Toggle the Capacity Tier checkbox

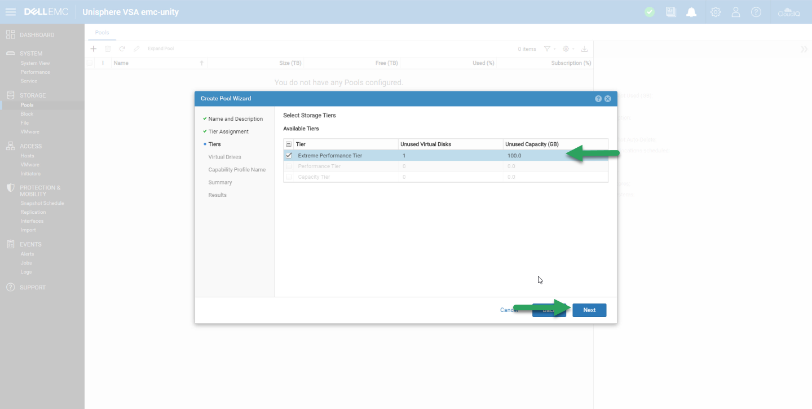coord(289,177)
